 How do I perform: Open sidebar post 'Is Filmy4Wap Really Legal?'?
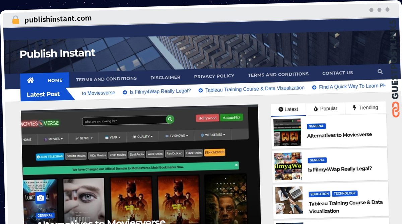340,169
